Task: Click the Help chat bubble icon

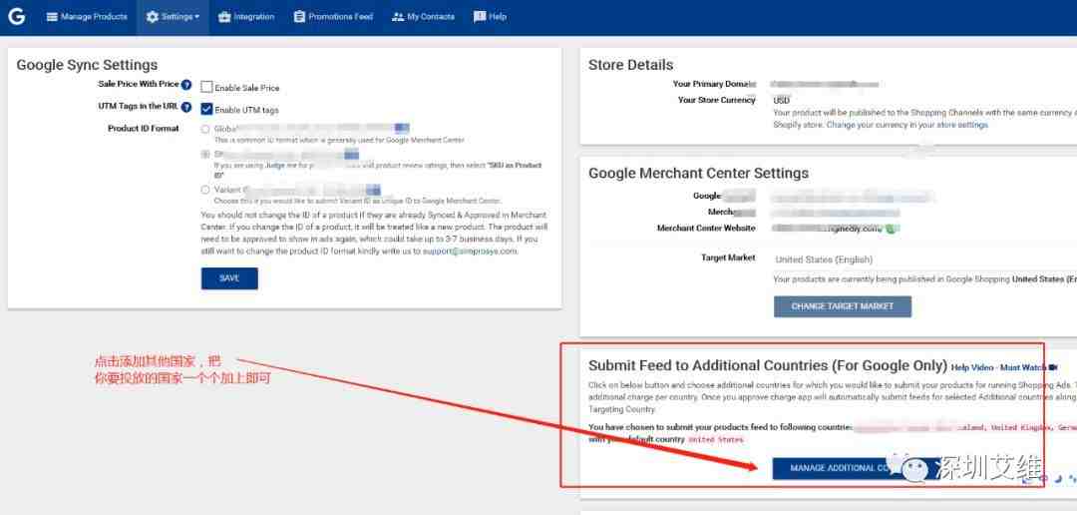Action: point(480,17)
